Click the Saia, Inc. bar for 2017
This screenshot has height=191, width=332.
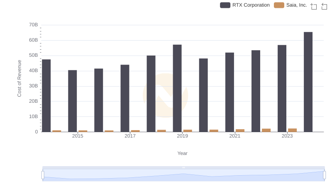[135, 131]
